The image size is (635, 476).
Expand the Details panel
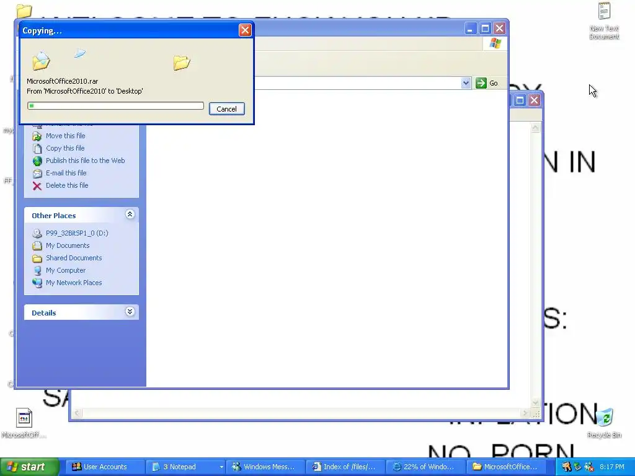(x=130, y=311)
